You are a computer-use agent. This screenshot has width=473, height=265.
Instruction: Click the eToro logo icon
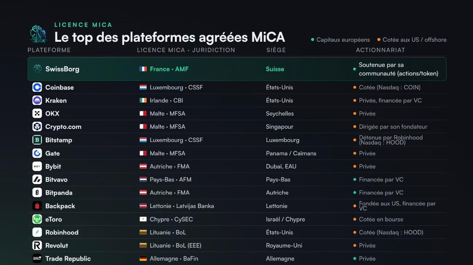pos(37,219)
